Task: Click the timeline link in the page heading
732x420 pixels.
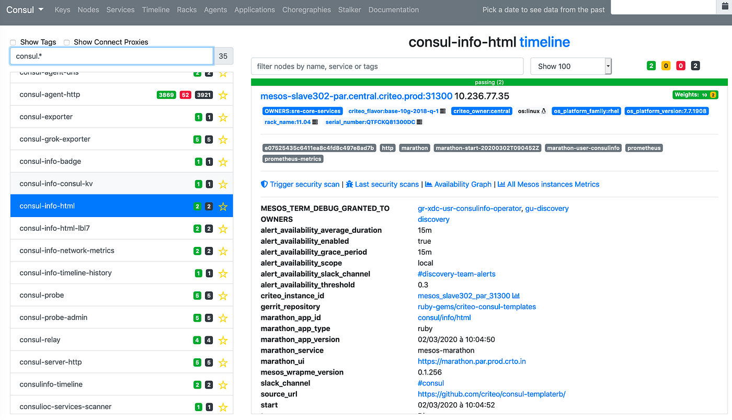Action: [x=545, y=42]
